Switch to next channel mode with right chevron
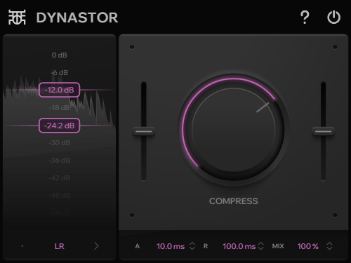This screenshot has height=263, width=351. (x=96, y=246)
